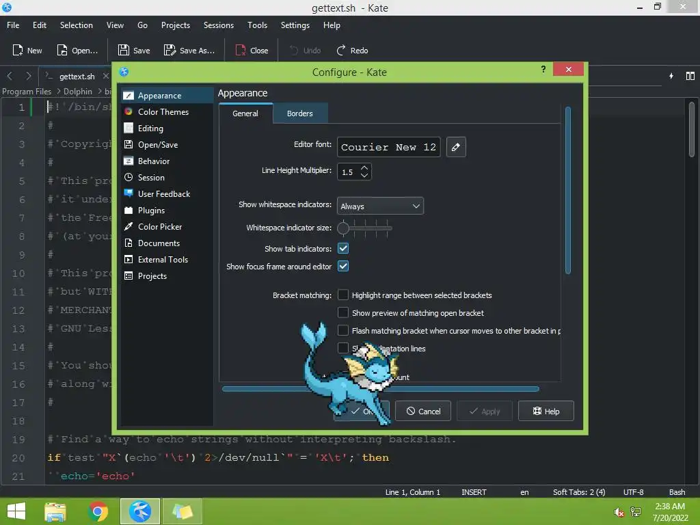700x525 pixels.
Task: Click the Program Files breadcrumb
Action: (27, 92)
